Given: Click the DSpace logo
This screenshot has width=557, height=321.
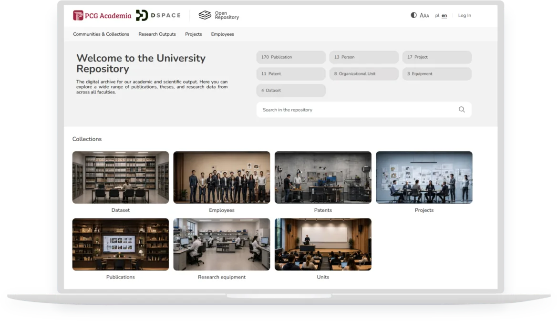Looking at the screenshot, I should coord(158,15).
